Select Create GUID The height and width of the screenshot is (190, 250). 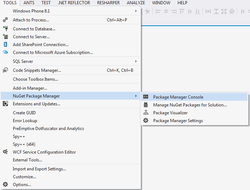tap(70, 113)
